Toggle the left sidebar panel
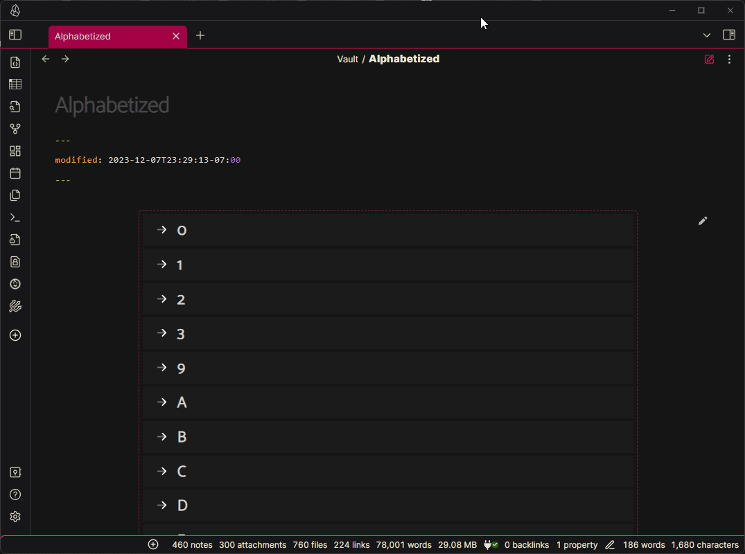This screenshot has width=745, height=554. (x=15, y=35)
